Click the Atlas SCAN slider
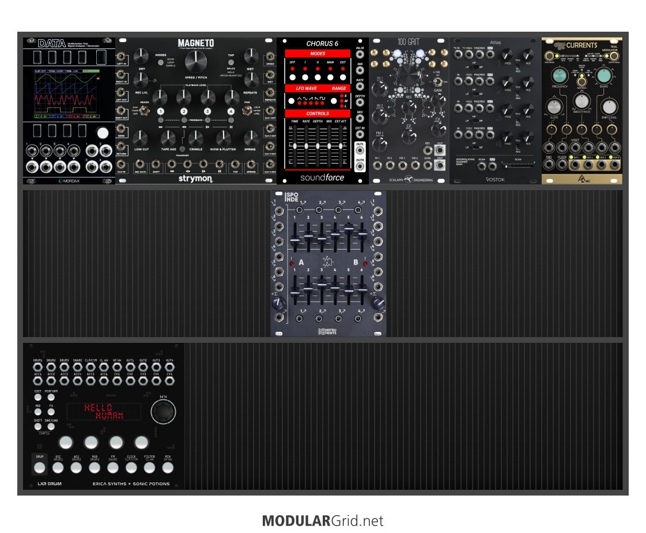The height and width of the screenshot is (533, 646). pos(519,165)
